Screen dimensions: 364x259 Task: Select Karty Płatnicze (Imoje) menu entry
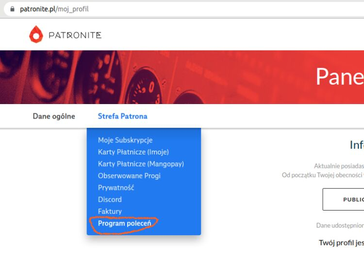[133, 152]
